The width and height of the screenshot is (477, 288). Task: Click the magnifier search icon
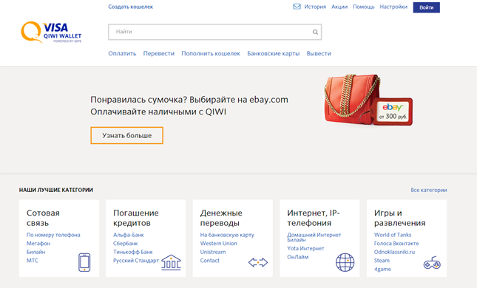316,32
